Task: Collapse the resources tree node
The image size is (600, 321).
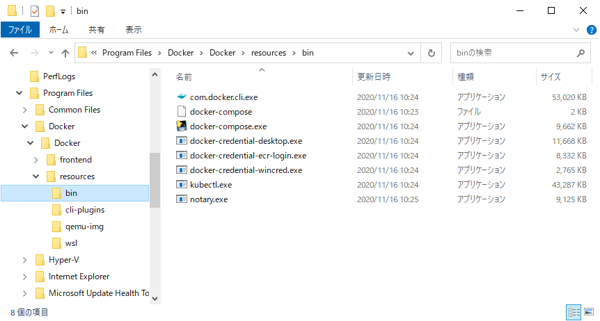Action: click(36, 176)
